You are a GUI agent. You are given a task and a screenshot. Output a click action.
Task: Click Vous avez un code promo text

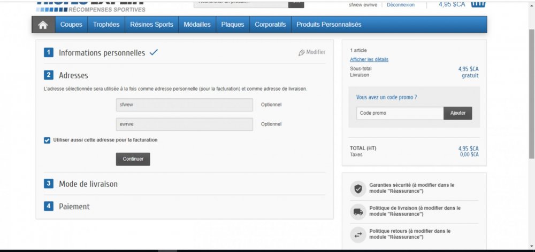coord(386,97)
